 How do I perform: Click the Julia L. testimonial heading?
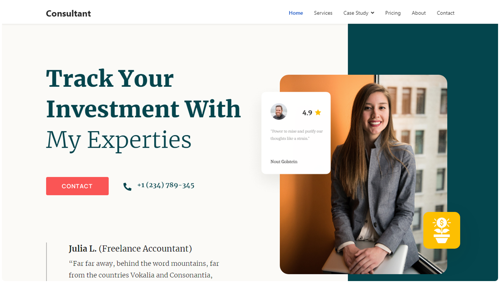point(130,248)
